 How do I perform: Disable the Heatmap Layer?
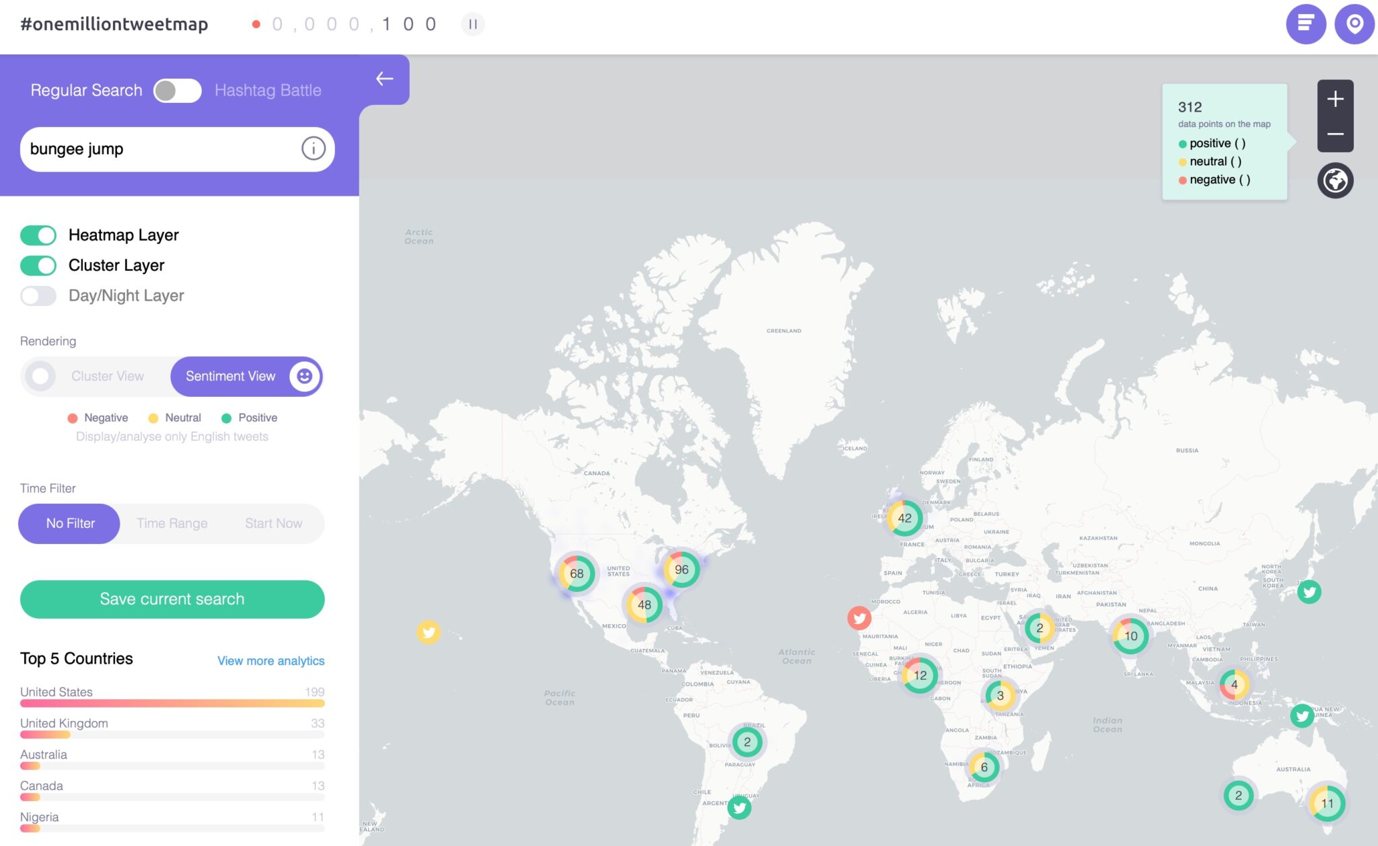(x=38, y=235)
